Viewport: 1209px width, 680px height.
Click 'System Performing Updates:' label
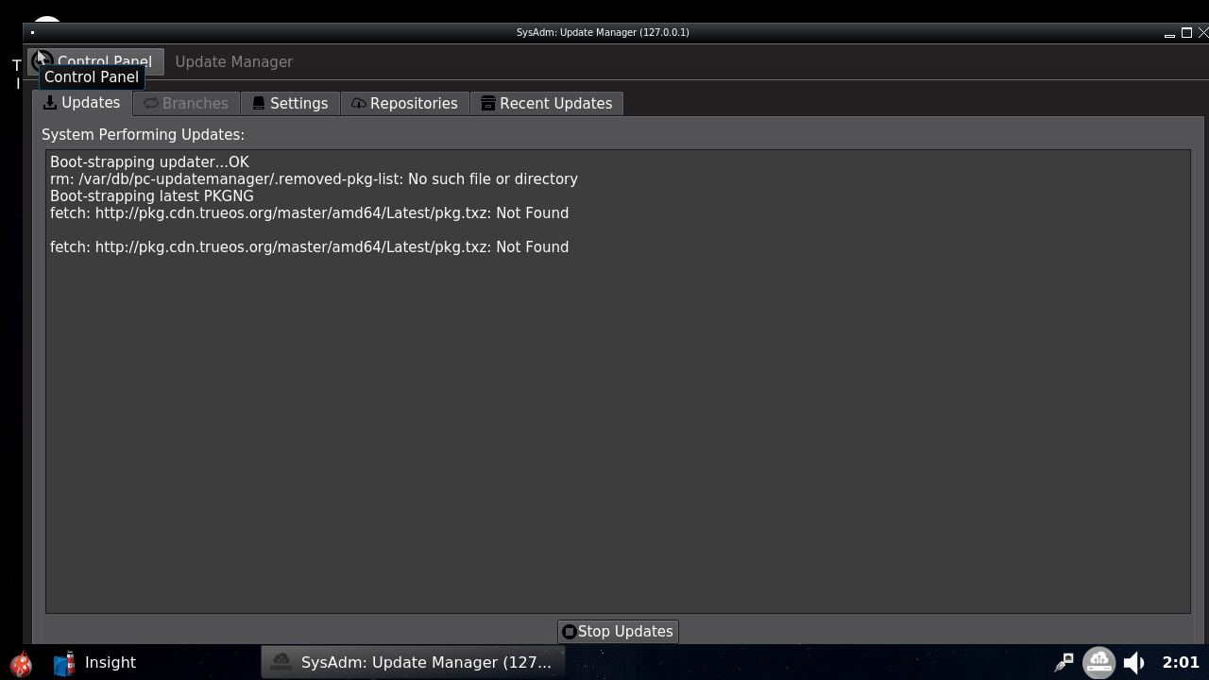[143, 135]
